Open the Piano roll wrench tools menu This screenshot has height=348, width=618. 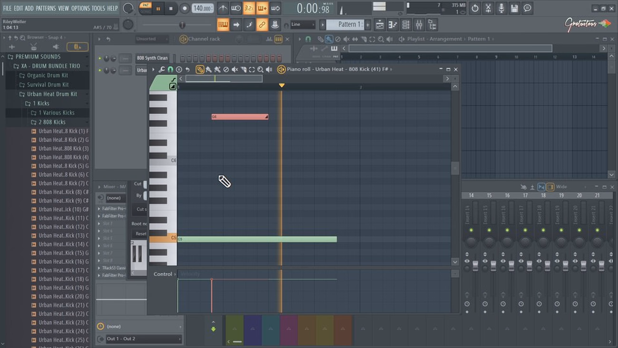tap(162, 70)
